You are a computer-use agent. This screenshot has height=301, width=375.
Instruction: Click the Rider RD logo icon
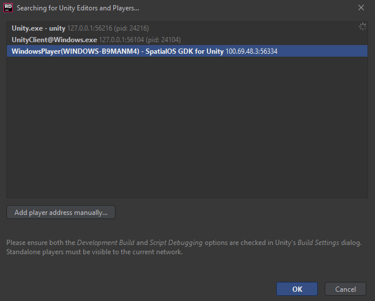click(x=8, y=8)
